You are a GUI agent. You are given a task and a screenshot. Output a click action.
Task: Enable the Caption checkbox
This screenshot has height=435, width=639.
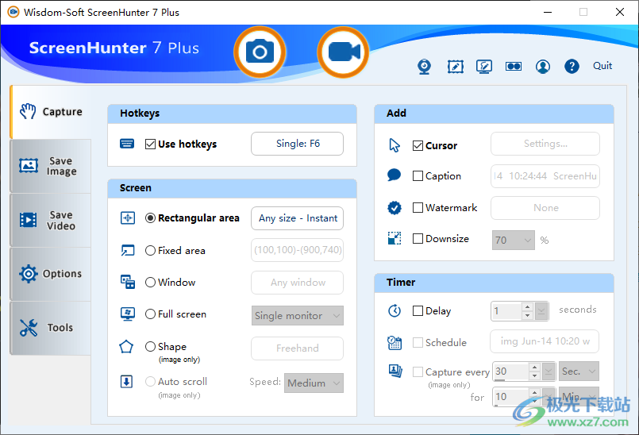point(418,175)
